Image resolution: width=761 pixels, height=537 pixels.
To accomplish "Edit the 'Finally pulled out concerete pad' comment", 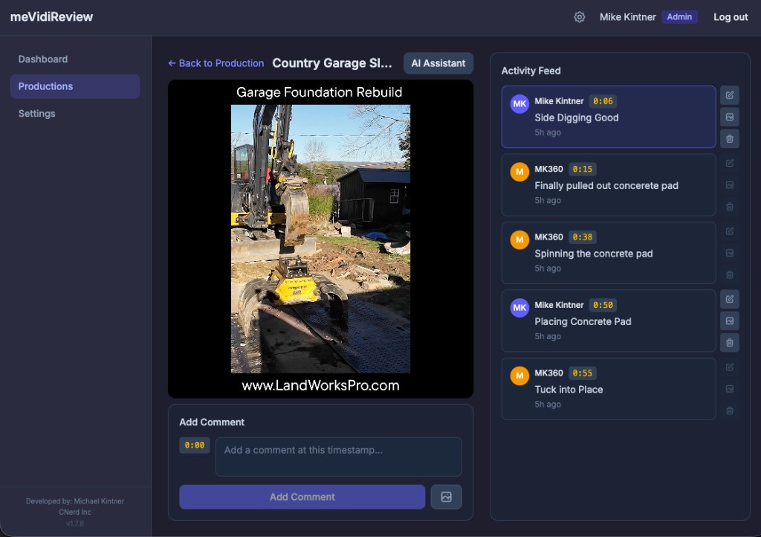I will (x=729, y=163).
